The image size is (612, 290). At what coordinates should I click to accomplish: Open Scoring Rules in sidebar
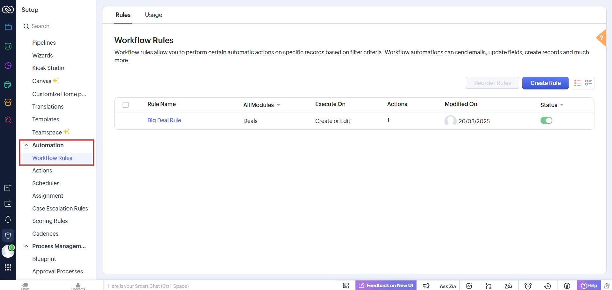(x=50, y=221)
